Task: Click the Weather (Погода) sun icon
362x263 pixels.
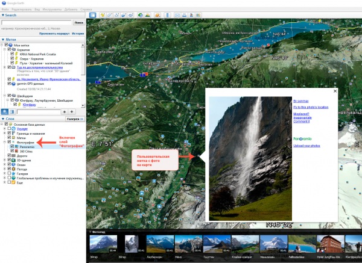Action: (x=14, y=169)
